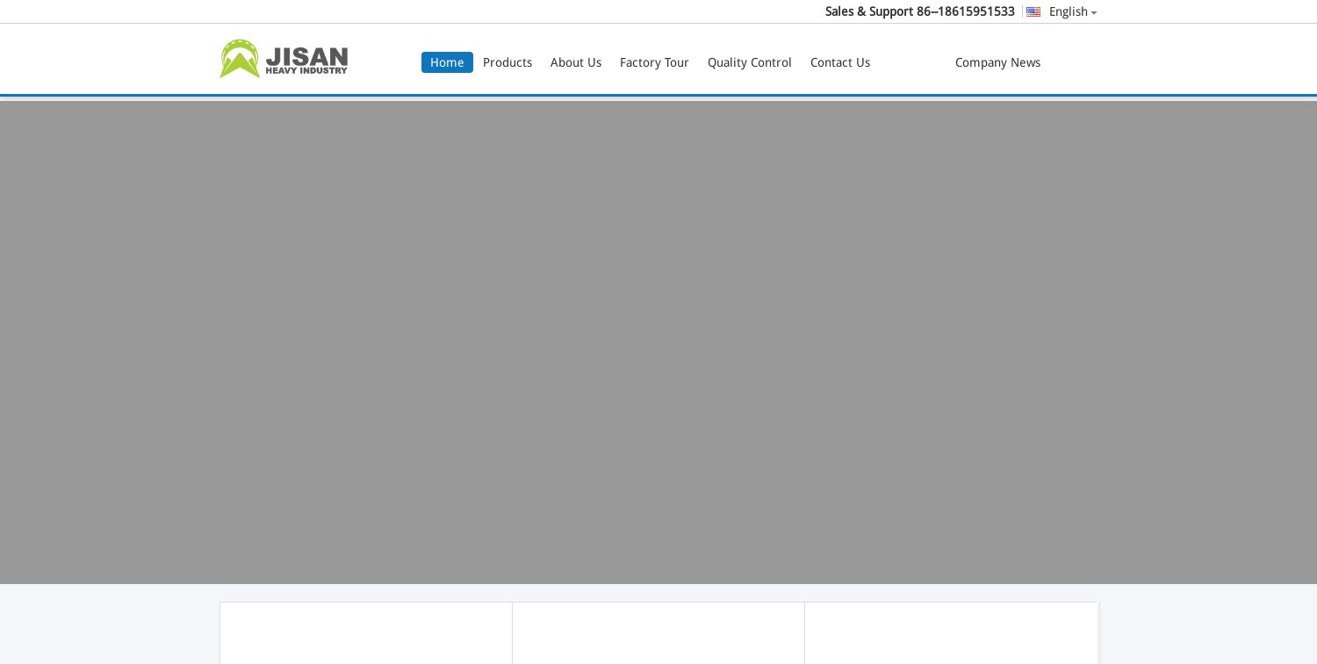
Task: Open the Quality Control page
Action: (x=750, y=62)
